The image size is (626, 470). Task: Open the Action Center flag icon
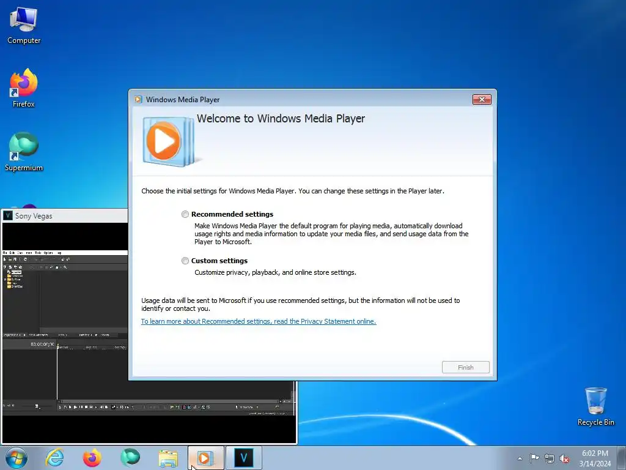pos(534,458)
